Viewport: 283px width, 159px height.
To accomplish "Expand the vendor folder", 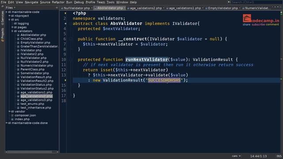I will coord(10,111).
